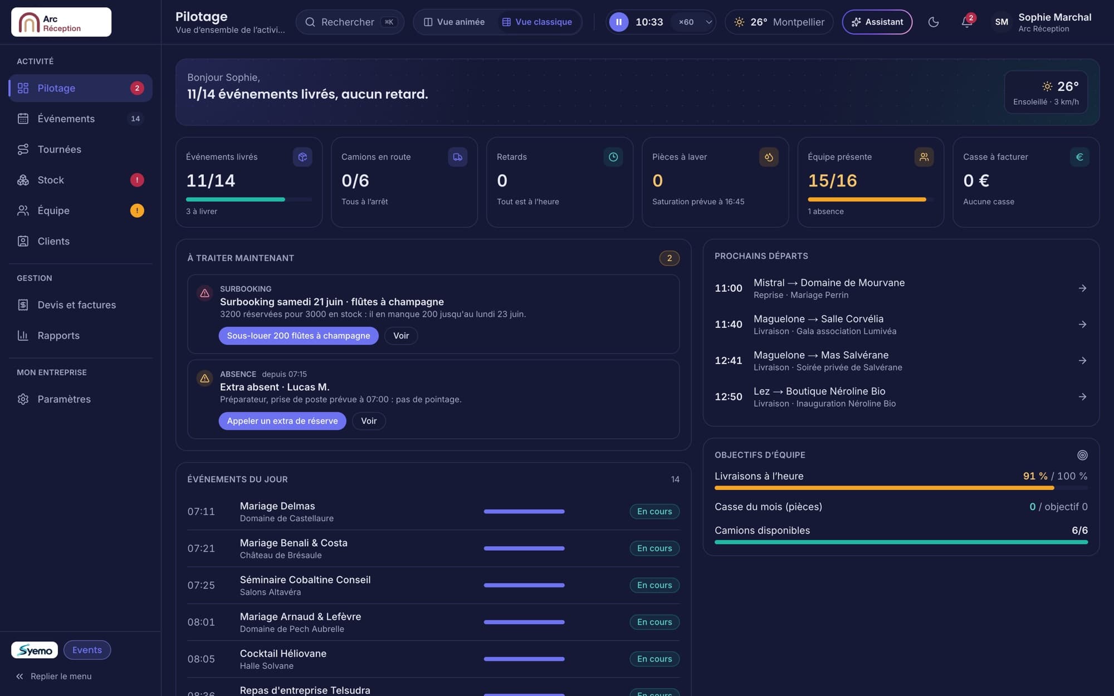Click the Casse à facturer euro icon
This screenshot has height=696, width=1114.
point(1079,157)
